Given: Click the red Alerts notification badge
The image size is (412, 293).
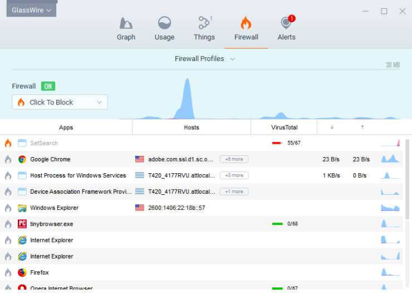Looking at the screenshot, I should pos(292,19).
